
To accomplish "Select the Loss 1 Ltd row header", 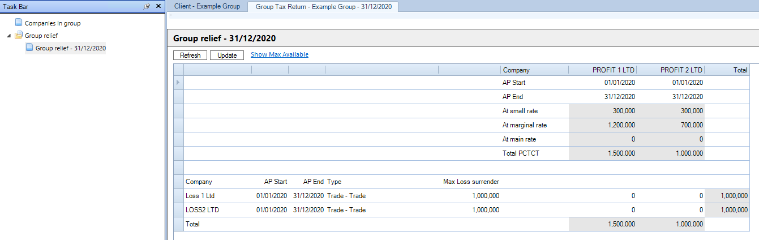I will point(179,196).
